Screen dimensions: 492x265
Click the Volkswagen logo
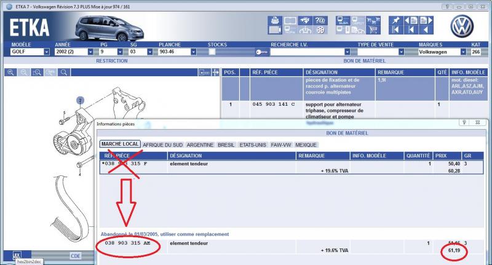[462, 26]
